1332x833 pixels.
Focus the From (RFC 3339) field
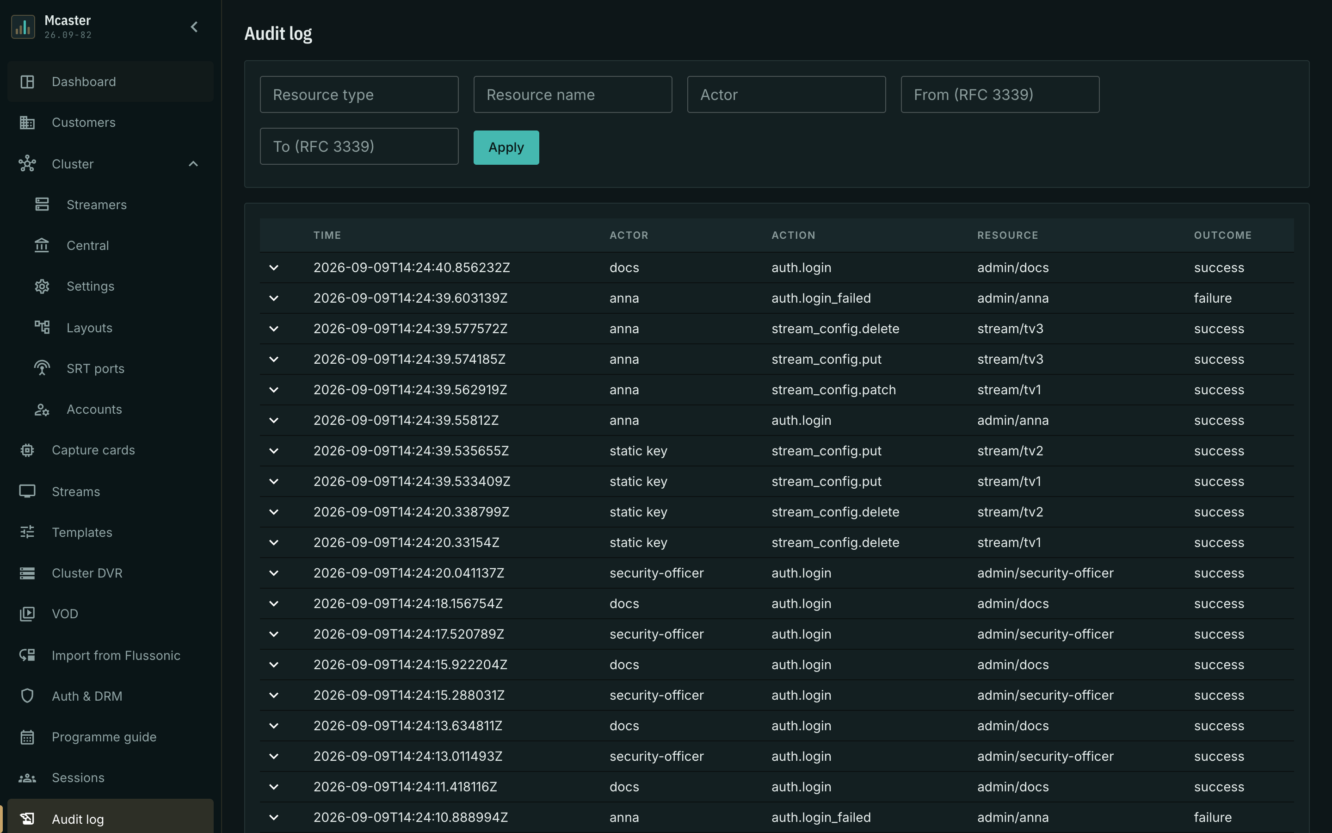(999, 94)
